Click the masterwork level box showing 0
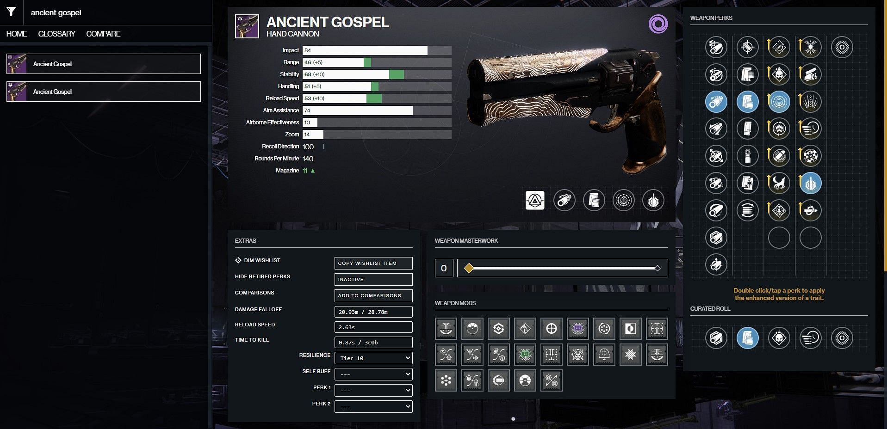The width and height of the screenshot is (887, 429). click(444, 268)
